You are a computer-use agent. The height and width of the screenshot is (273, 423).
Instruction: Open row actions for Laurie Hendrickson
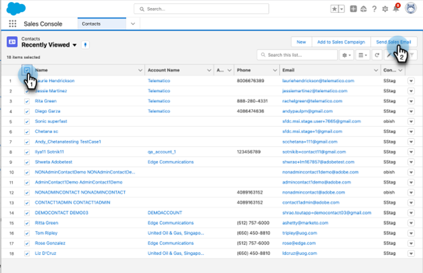tap(411, 81)
